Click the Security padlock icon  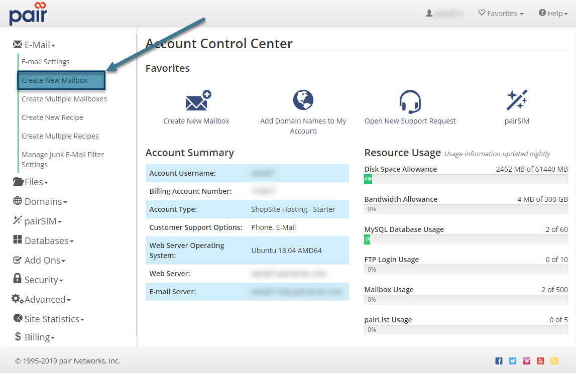[x=17, y=278]
